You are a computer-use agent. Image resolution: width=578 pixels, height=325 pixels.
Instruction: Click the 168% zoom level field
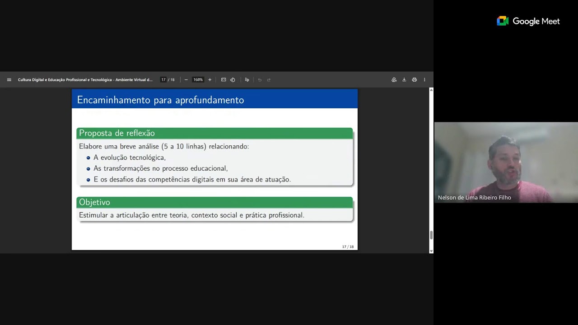[x=198, y=80]
